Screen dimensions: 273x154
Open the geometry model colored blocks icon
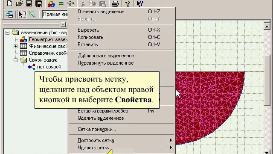click(51, 4)
